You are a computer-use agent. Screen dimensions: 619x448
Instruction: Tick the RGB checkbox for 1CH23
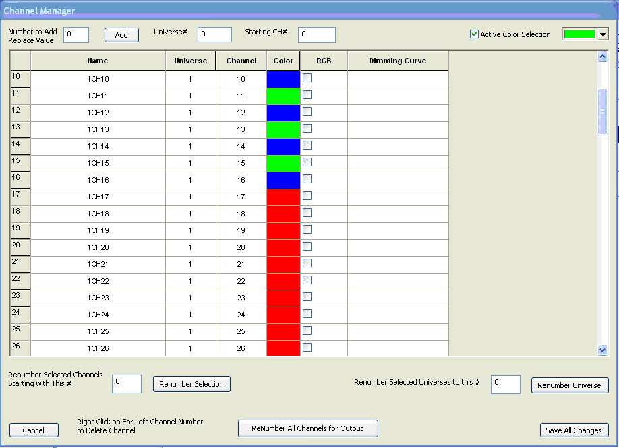click(x=307, y=296)
